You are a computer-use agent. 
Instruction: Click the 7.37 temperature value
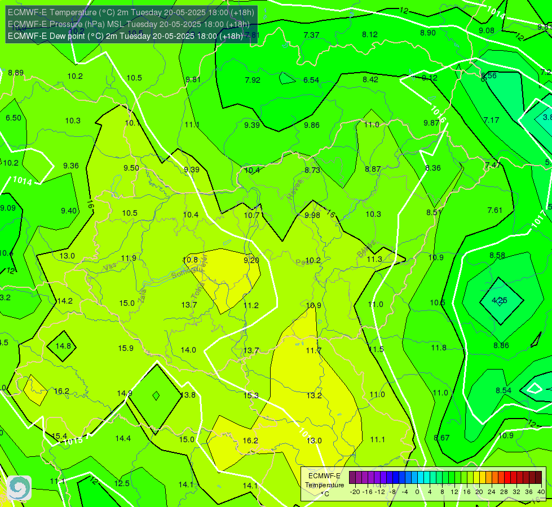pos(311,35)
